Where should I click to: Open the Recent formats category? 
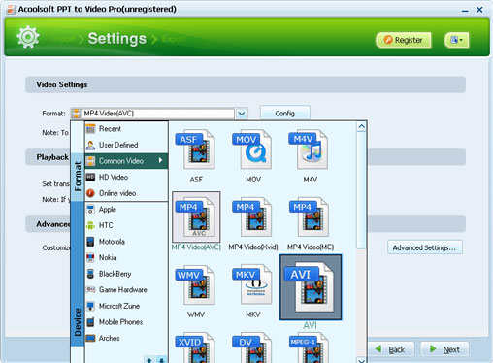coord(126,129)
